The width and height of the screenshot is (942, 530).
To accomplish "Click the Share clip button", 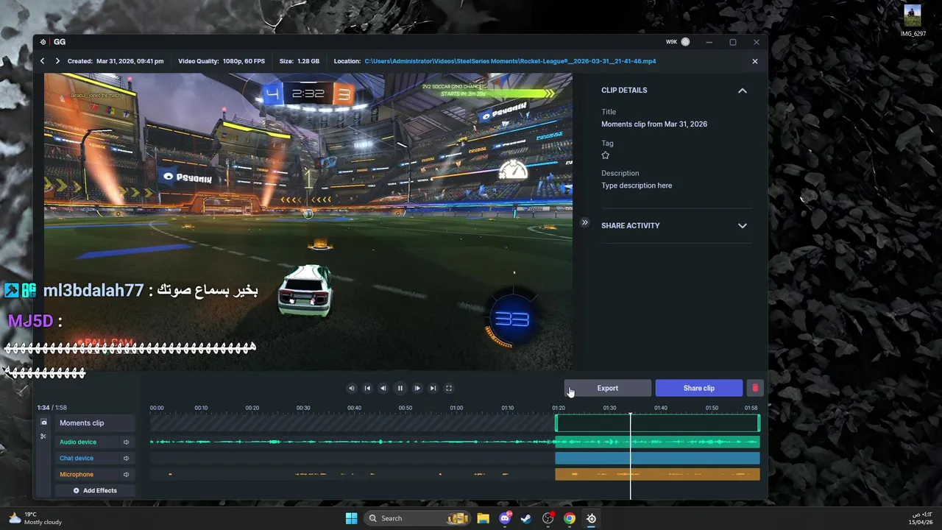I will tap(698, 388).
